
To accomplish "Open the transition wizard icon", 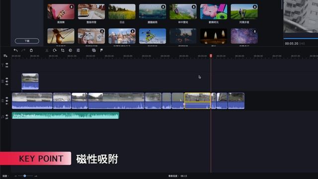I will pos(94,50).
